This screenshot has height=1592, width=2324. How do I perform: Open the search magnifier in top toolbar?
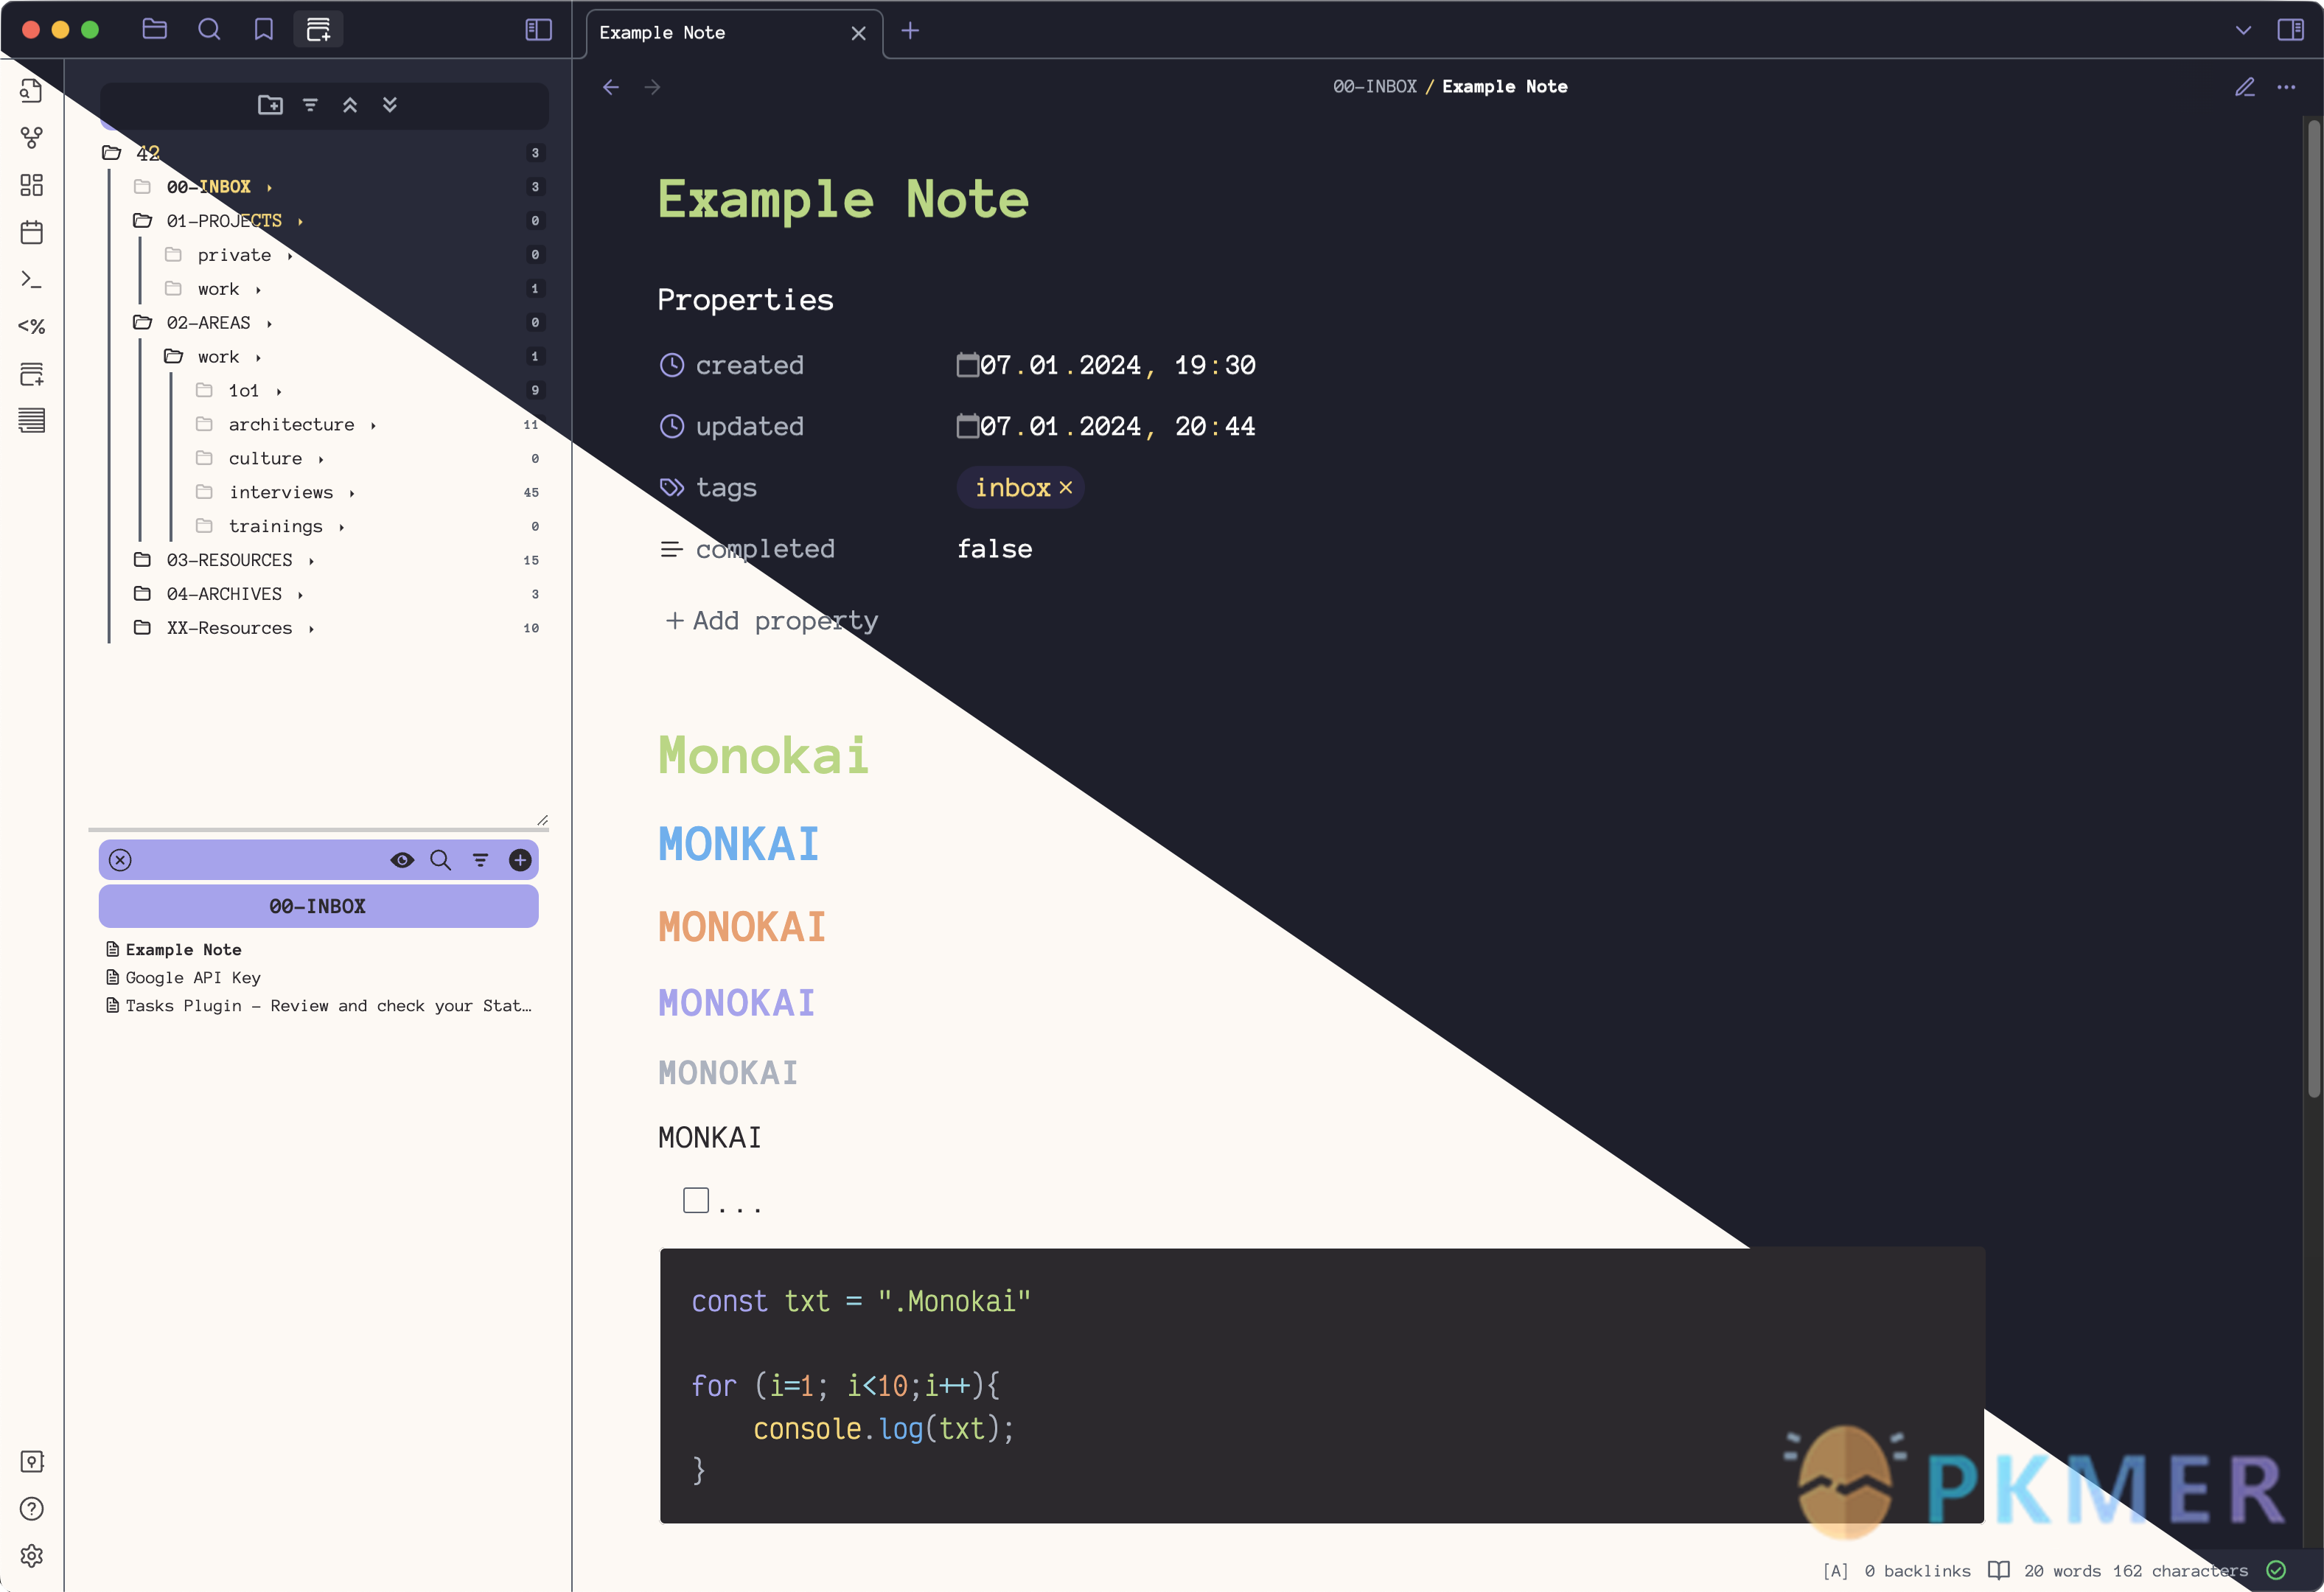209,29
